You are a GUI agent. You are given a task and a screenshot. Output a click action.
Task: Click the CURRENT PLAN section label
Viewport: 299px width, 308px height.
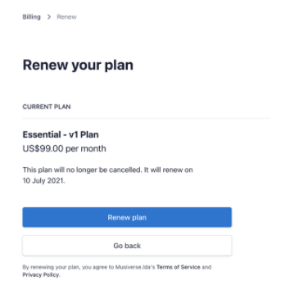tap(47, 106)
